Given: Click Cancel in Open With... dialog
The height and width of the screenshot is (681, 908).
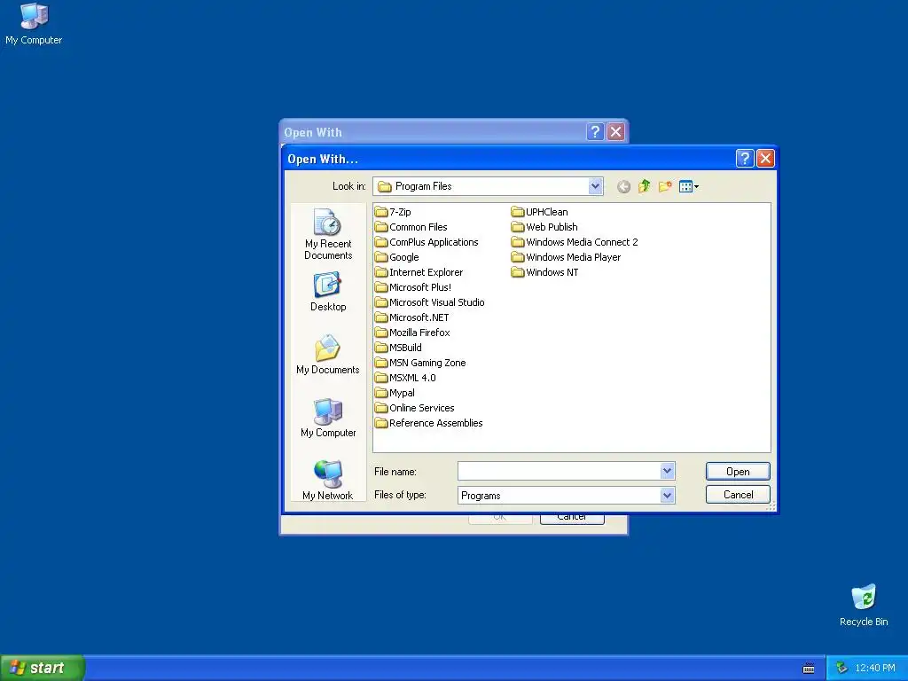Looking at the screenshot, I should pos(738,495).
